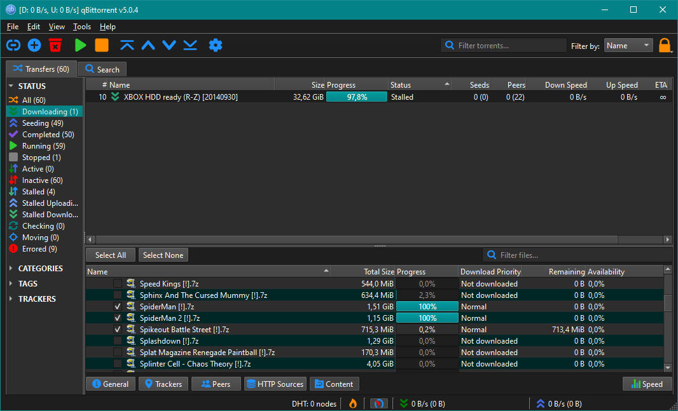Screen dimensions: 678x411
Task: Move torrent down one position in queue
Action: click(x=169, y=45)
